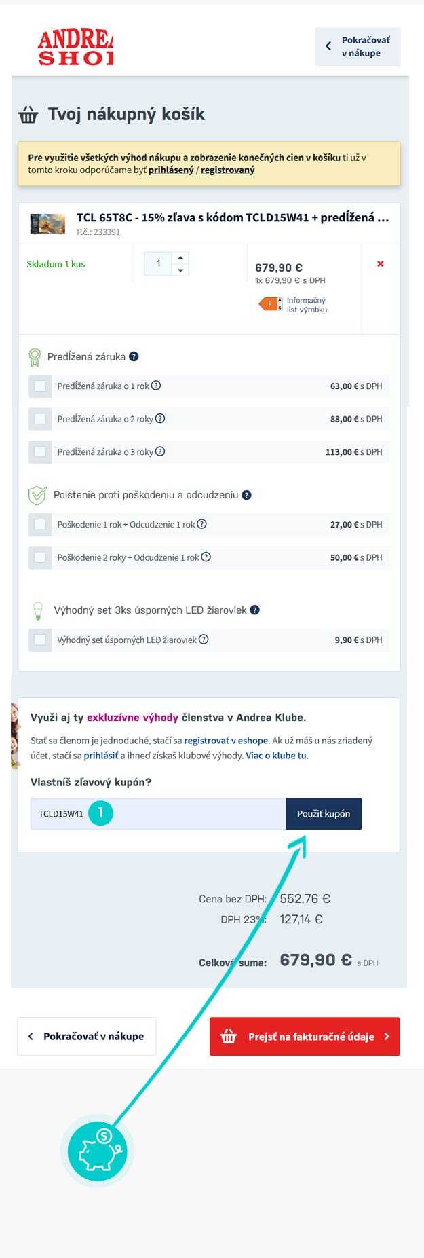The width and height of the screenshot is (424, 1258).
Task: Click help icon beside Predĺžená záruka heading
Action: tap(134, 356)
